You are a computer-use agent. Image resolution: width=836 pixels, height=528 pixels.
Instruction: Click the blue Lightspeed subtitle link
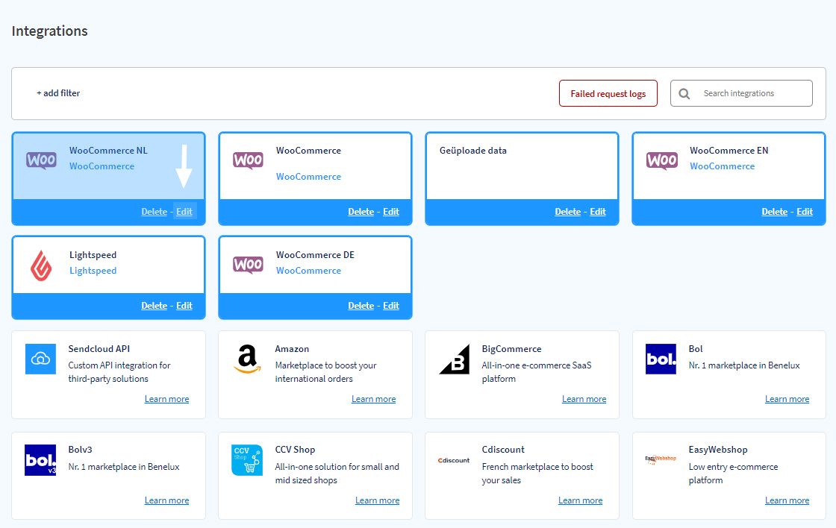93,271
